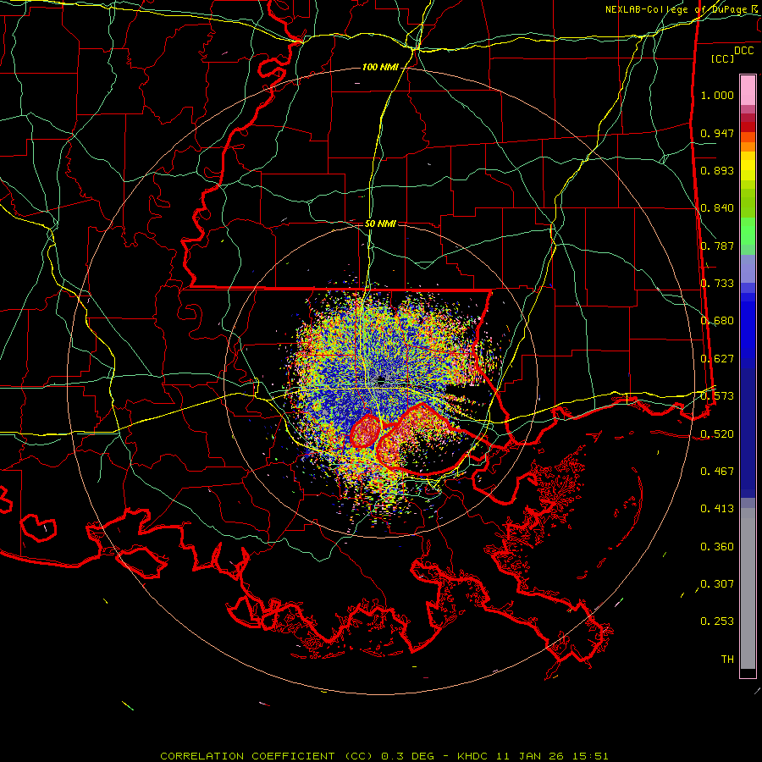The width and height of the screenshot is (762, 762).
Task: Select the 0.947 scale value
Action: (717, 133)
